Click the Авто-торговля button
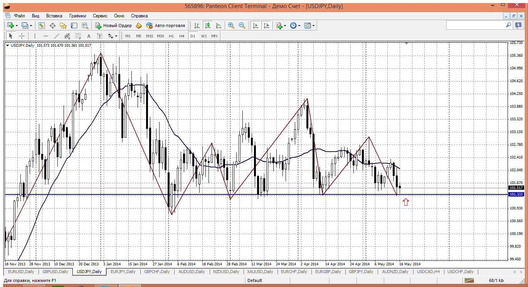Viewport: 528px width, 287px height. pos(166,25)
